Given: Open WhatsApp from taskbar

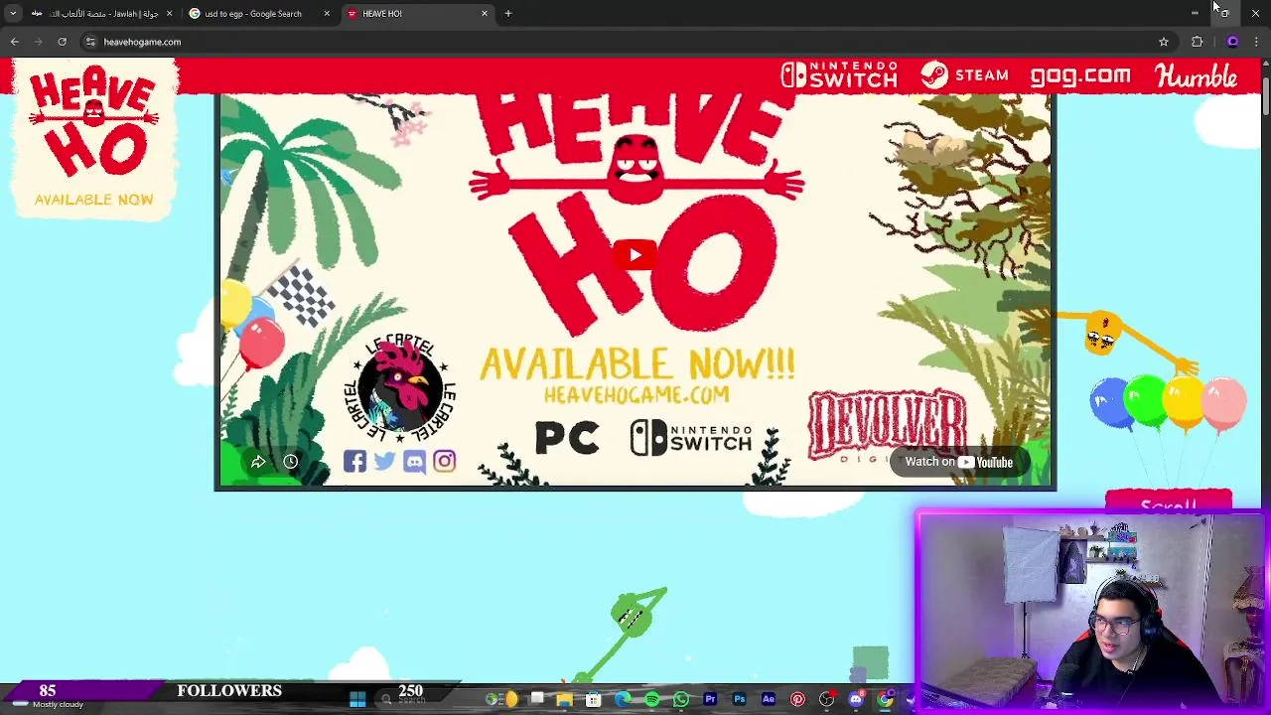Looking at the screenshot, I should pyautogui.click(x=681, y=700).
